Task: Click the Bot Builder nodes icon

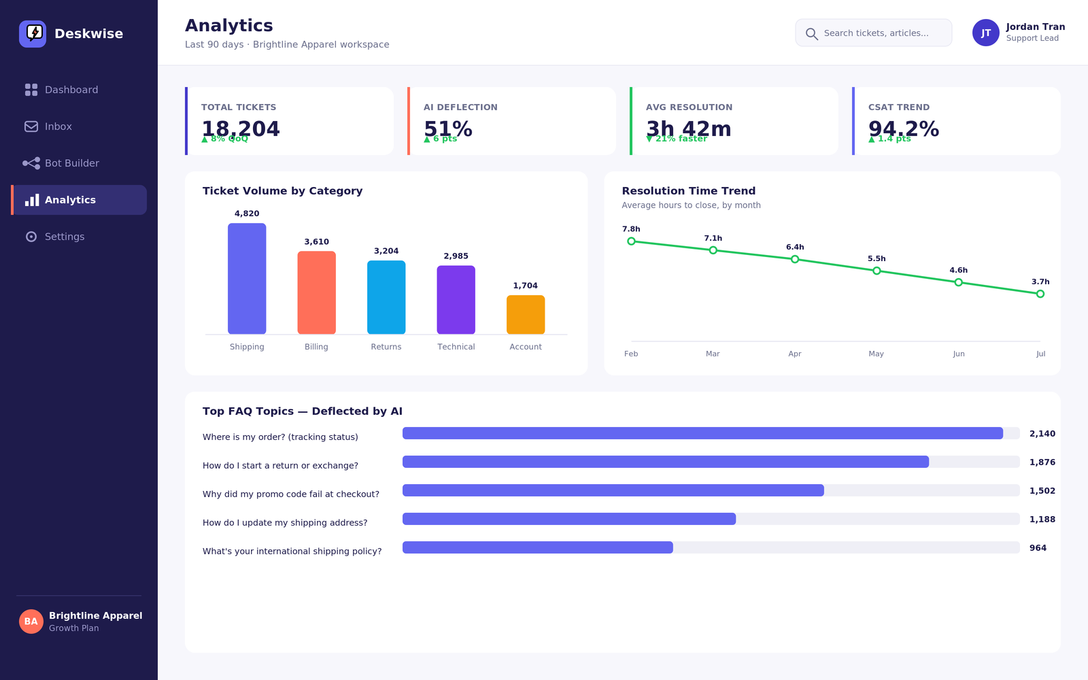Action: pos(31,163)
